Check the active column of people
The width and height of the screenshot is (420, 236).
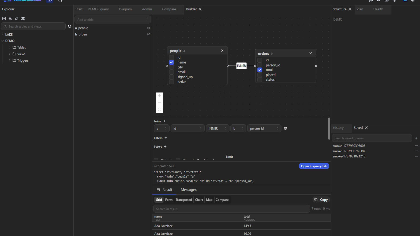pyautogui.click(x=172, y=82)
